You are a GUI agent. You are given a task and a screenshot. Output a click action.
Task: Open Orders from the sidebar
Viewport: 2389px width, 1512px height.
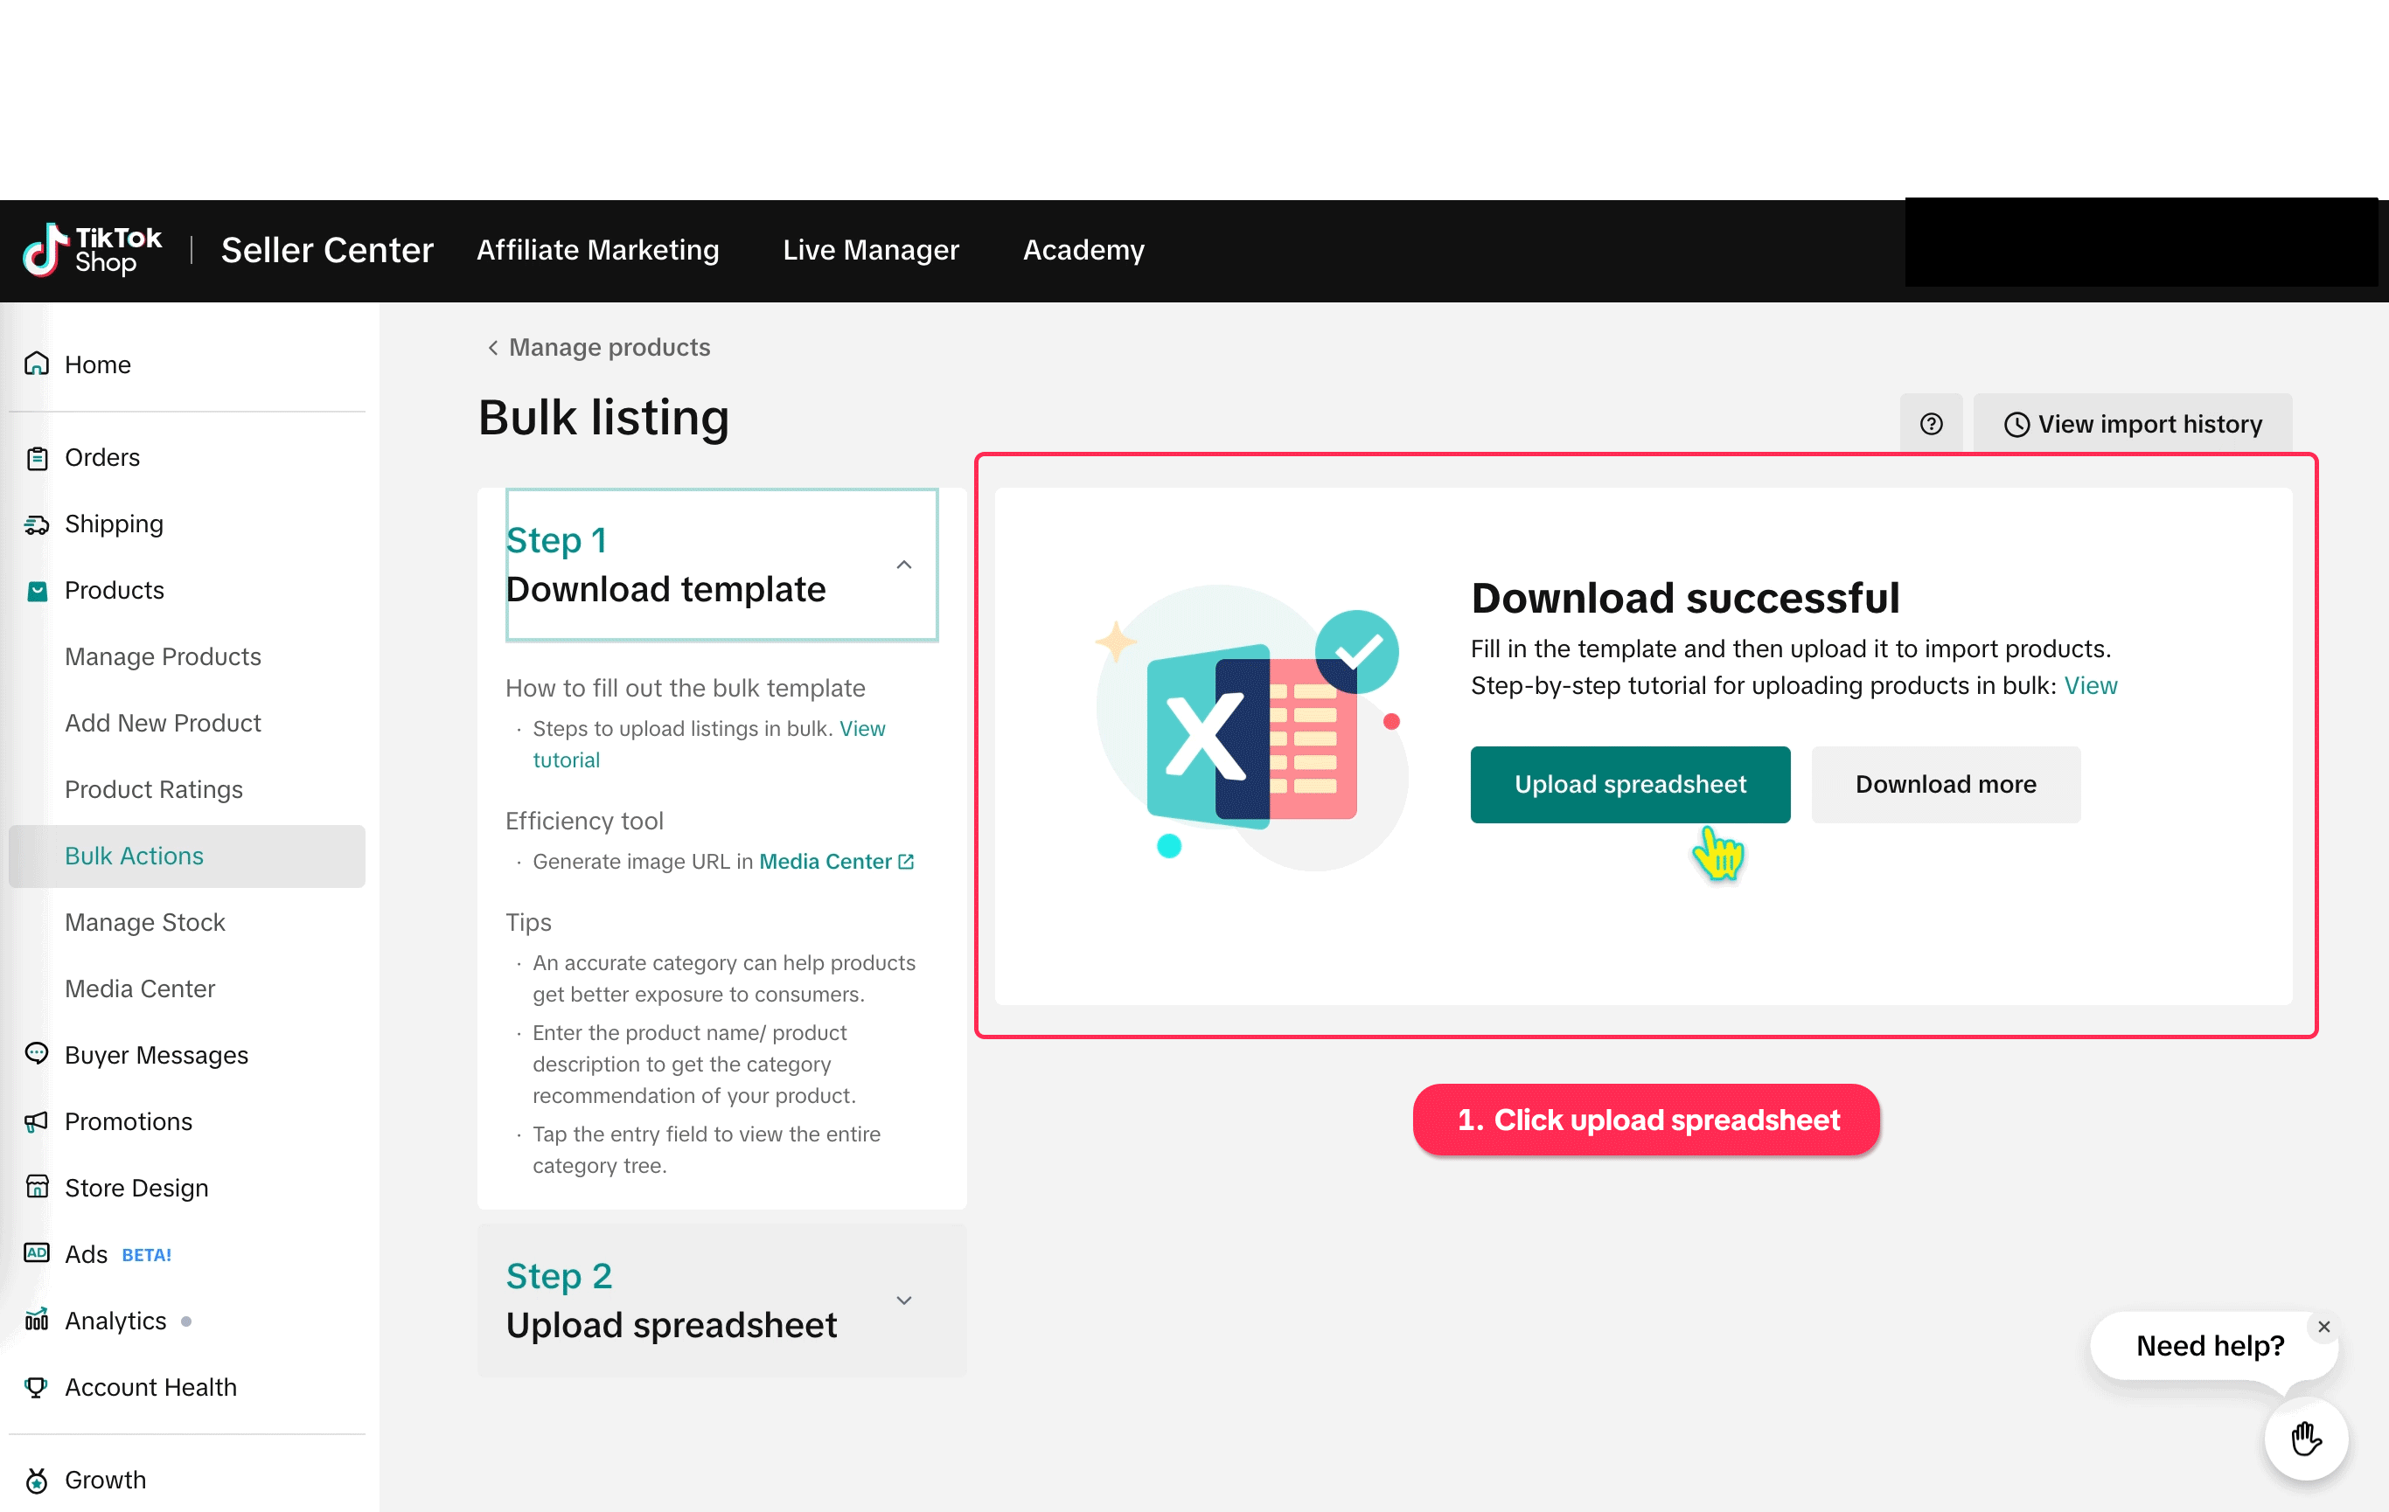tap(102, 457)
